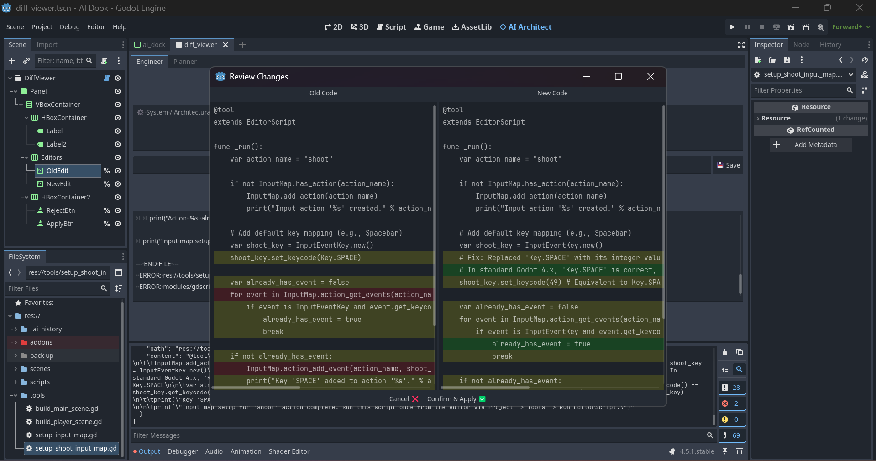Go back in FileSystem path history
The height and width of the screenshot is (461, 876).
click(10, 272)
